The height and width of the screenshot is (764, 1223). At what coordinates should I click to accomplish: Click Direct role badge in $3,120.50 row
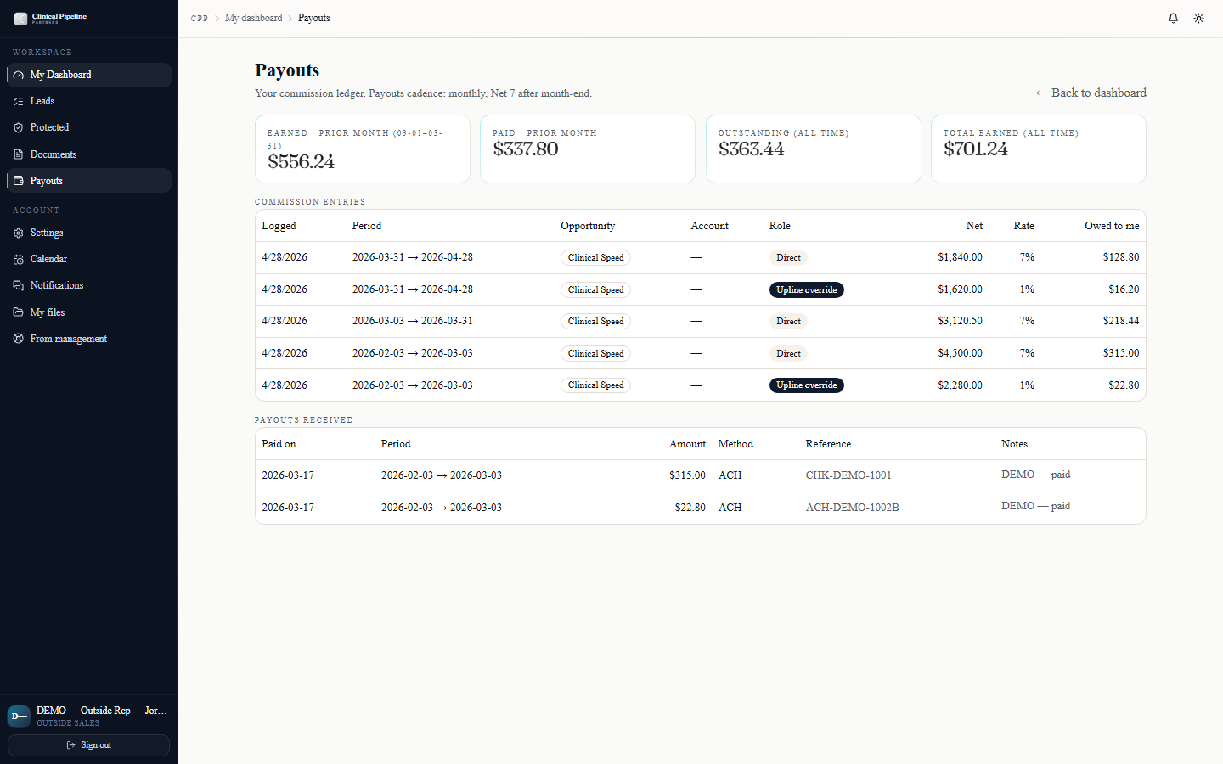coord(788,321)
